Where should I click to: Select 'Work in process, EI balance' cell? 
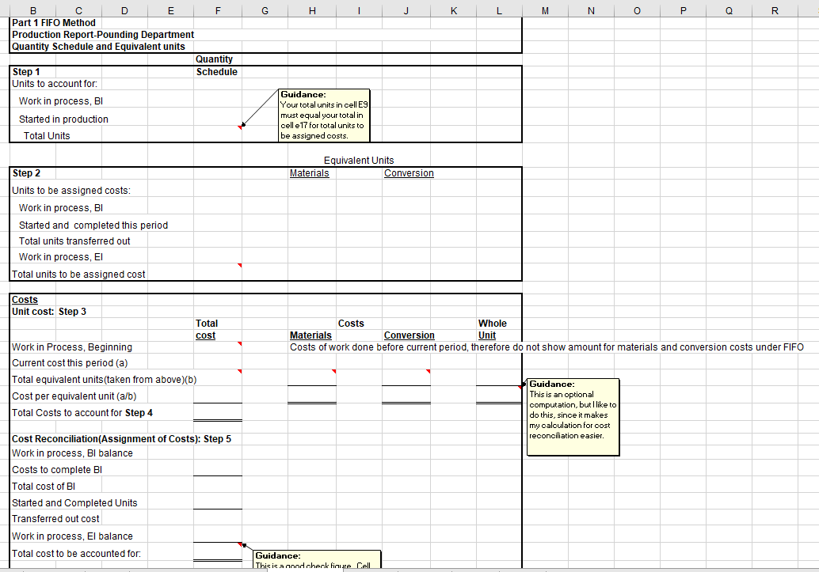point(72,536)
